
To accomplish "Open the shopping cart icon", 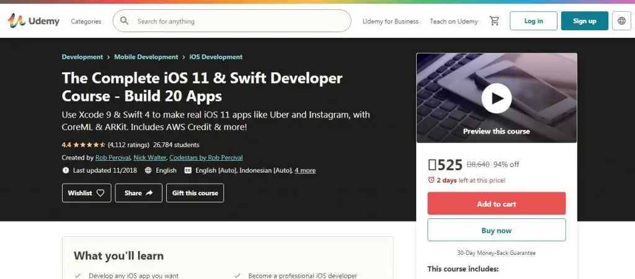I will coord(494,21).
